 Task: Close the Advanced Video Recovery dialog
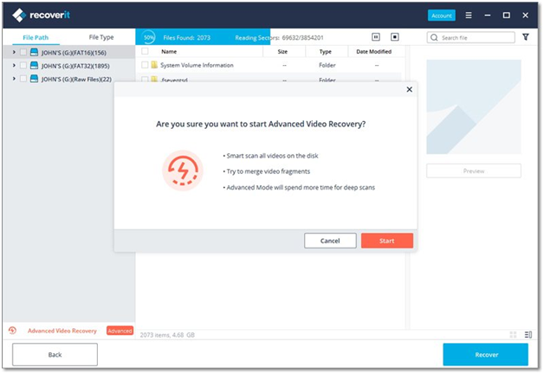click(x=410, y=89)
